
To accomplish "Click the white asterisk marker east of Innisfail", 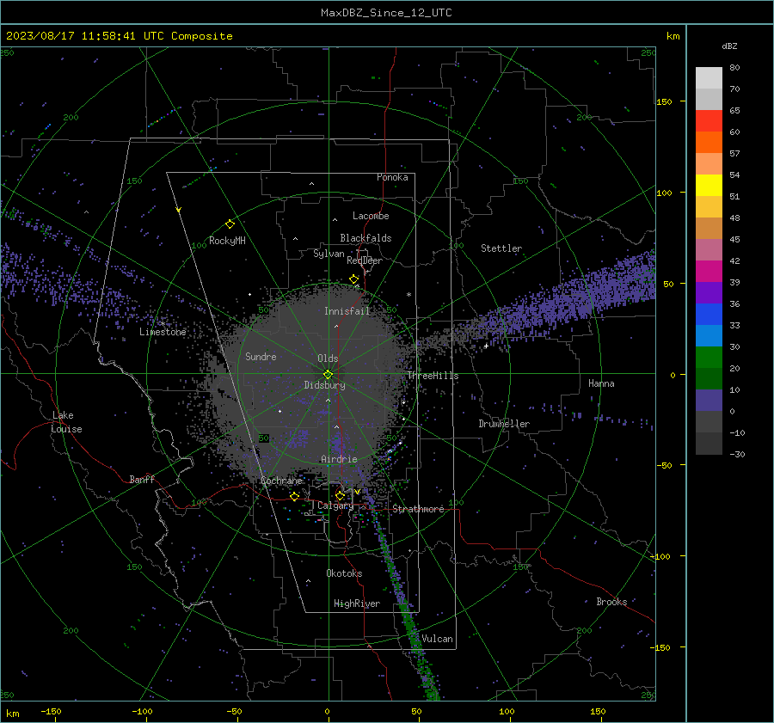I will tap(408, 295).
